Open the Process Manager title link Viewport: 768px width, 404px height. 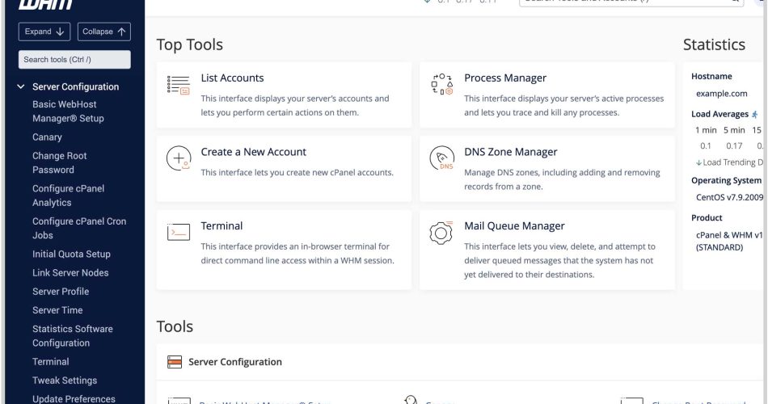[x=505, y=78]
